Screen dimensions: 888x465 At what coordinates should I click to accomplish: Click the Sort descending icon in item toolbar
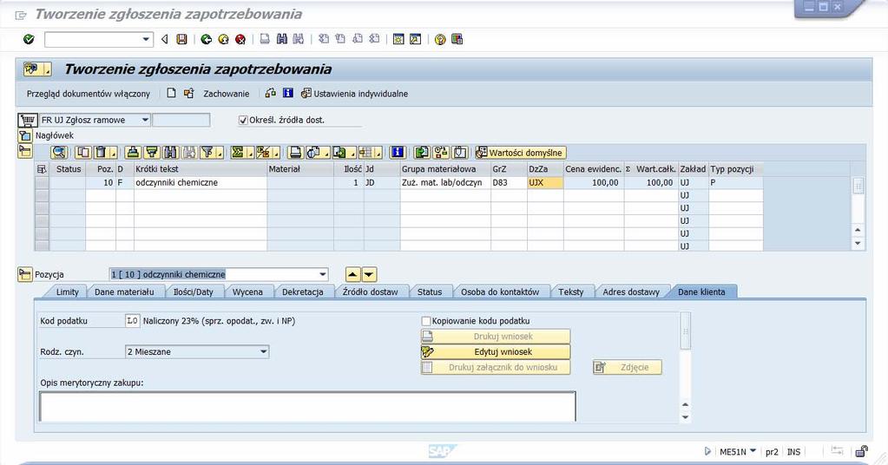[152, 152]
